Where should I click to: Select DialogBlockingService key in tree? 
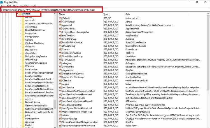[x=36, y=56]
